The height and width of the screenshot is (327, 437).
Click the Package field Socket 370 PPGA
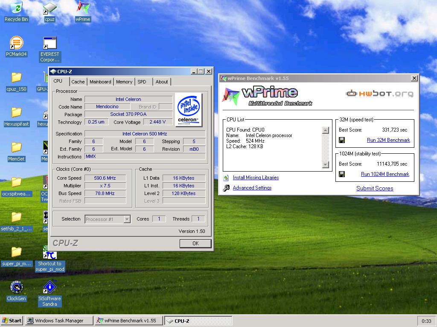128,114
